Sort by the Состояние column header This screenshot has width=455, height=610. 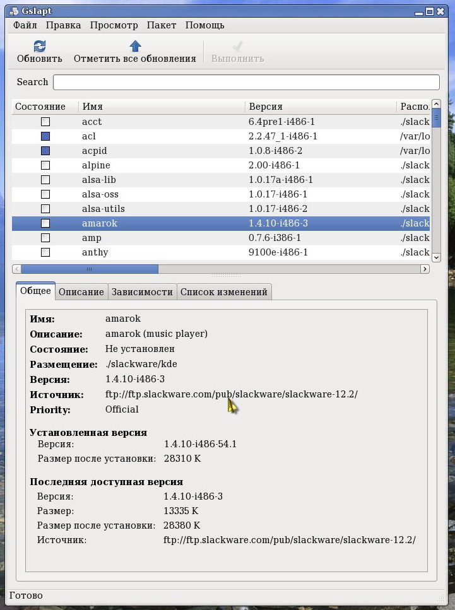click(45, 107)
